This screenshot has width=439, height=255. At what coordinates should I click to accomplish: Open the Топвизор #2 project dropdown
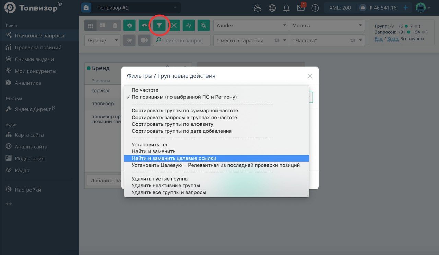click(x=131, y=8)
